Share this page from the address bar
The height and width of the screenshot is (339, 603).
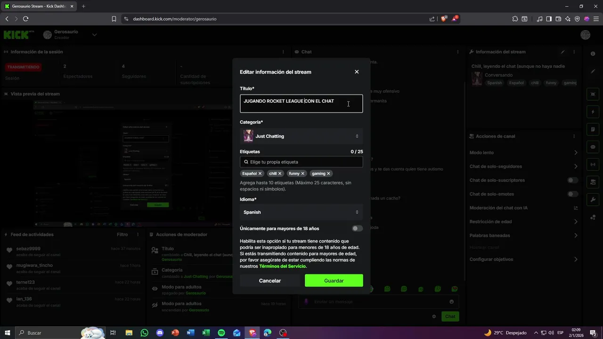coord(432,19)
